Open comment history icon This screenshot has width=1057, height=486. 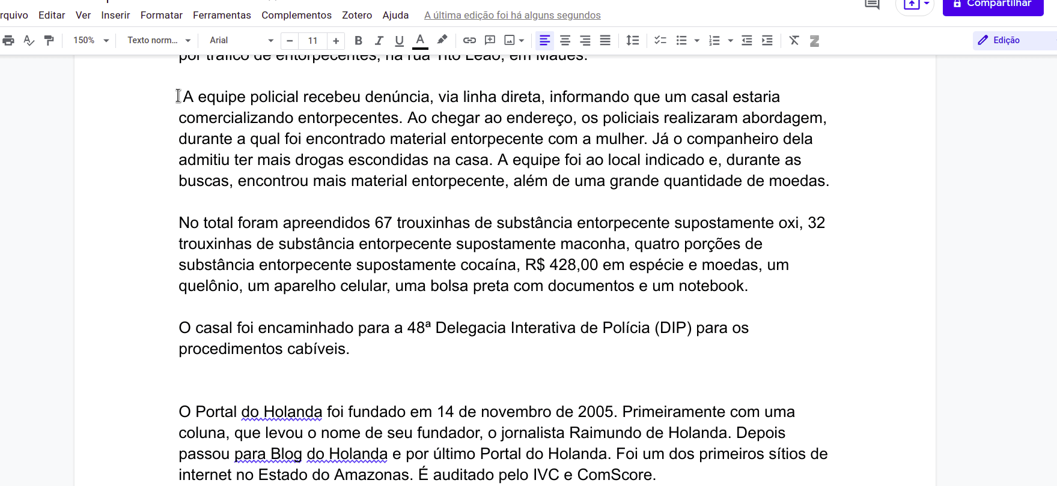click(872, 5)
